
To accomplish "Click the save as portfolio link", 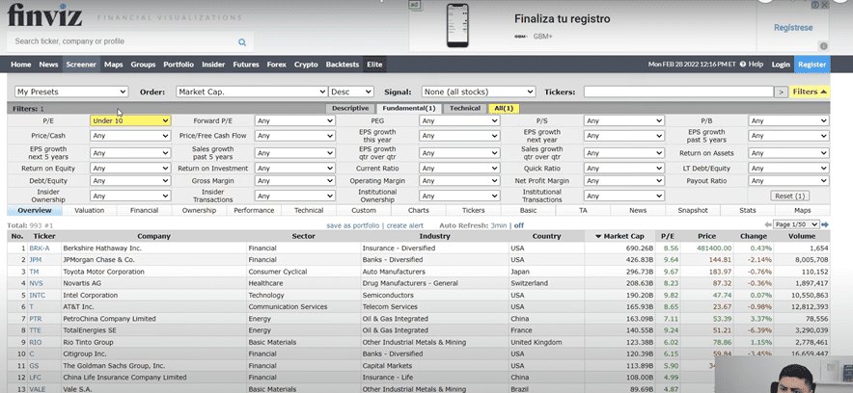I will pos(354,224).
